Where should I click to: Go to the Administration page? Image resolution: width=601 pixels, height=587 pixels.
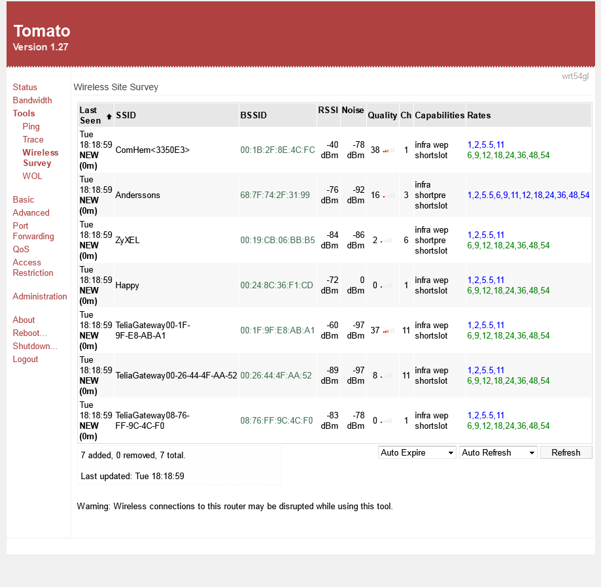pos(40,296)
